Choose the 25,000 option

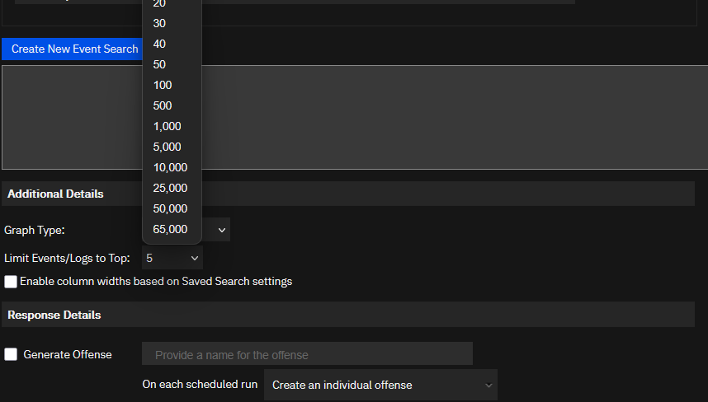pyautogui.click(x=172, y=189)
